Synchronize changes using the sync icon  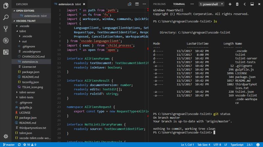19,145
